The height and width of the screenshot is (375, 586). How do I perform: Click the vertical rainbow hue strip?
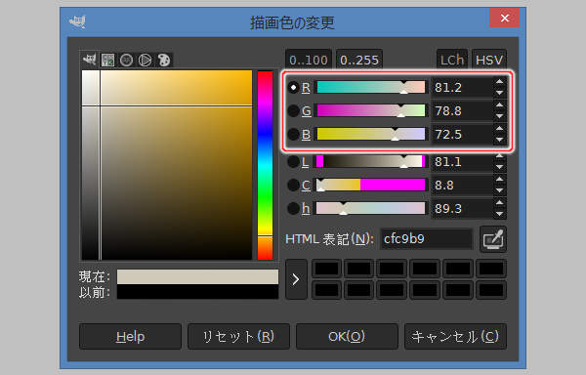(x=266, y=165)
